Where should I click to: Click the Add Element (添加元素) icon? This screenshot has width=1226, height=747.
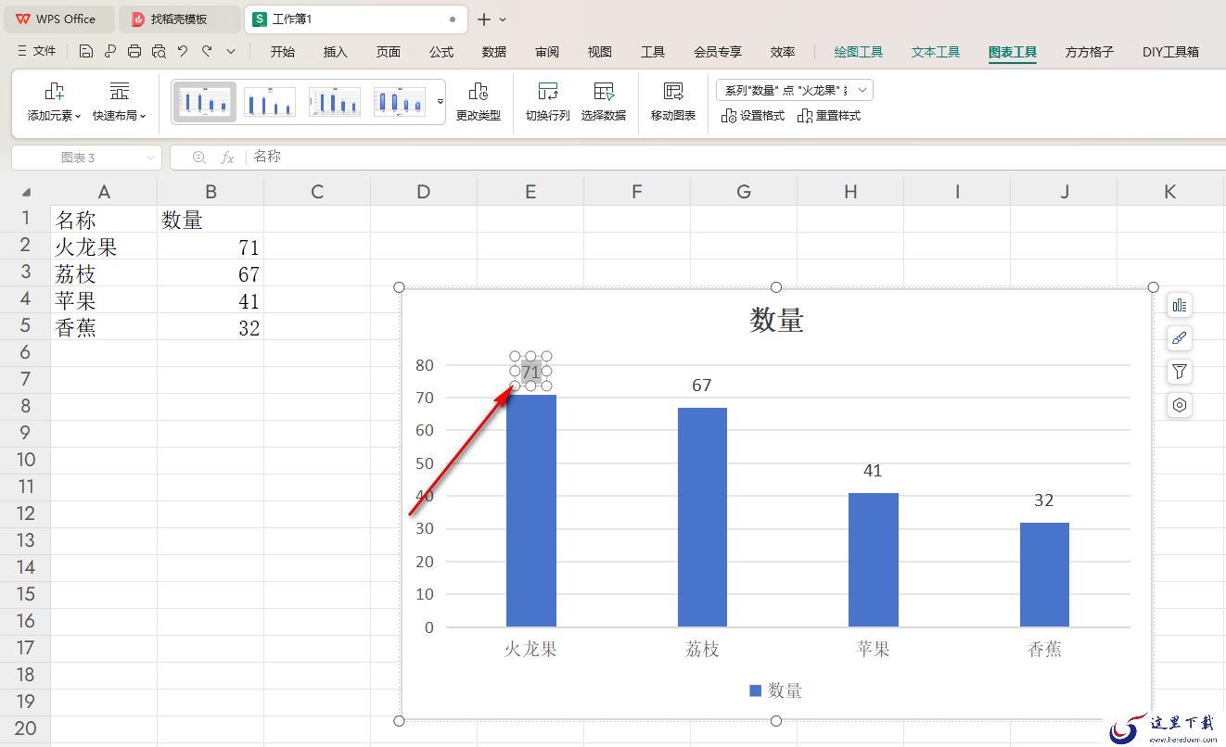coord(54,91)
